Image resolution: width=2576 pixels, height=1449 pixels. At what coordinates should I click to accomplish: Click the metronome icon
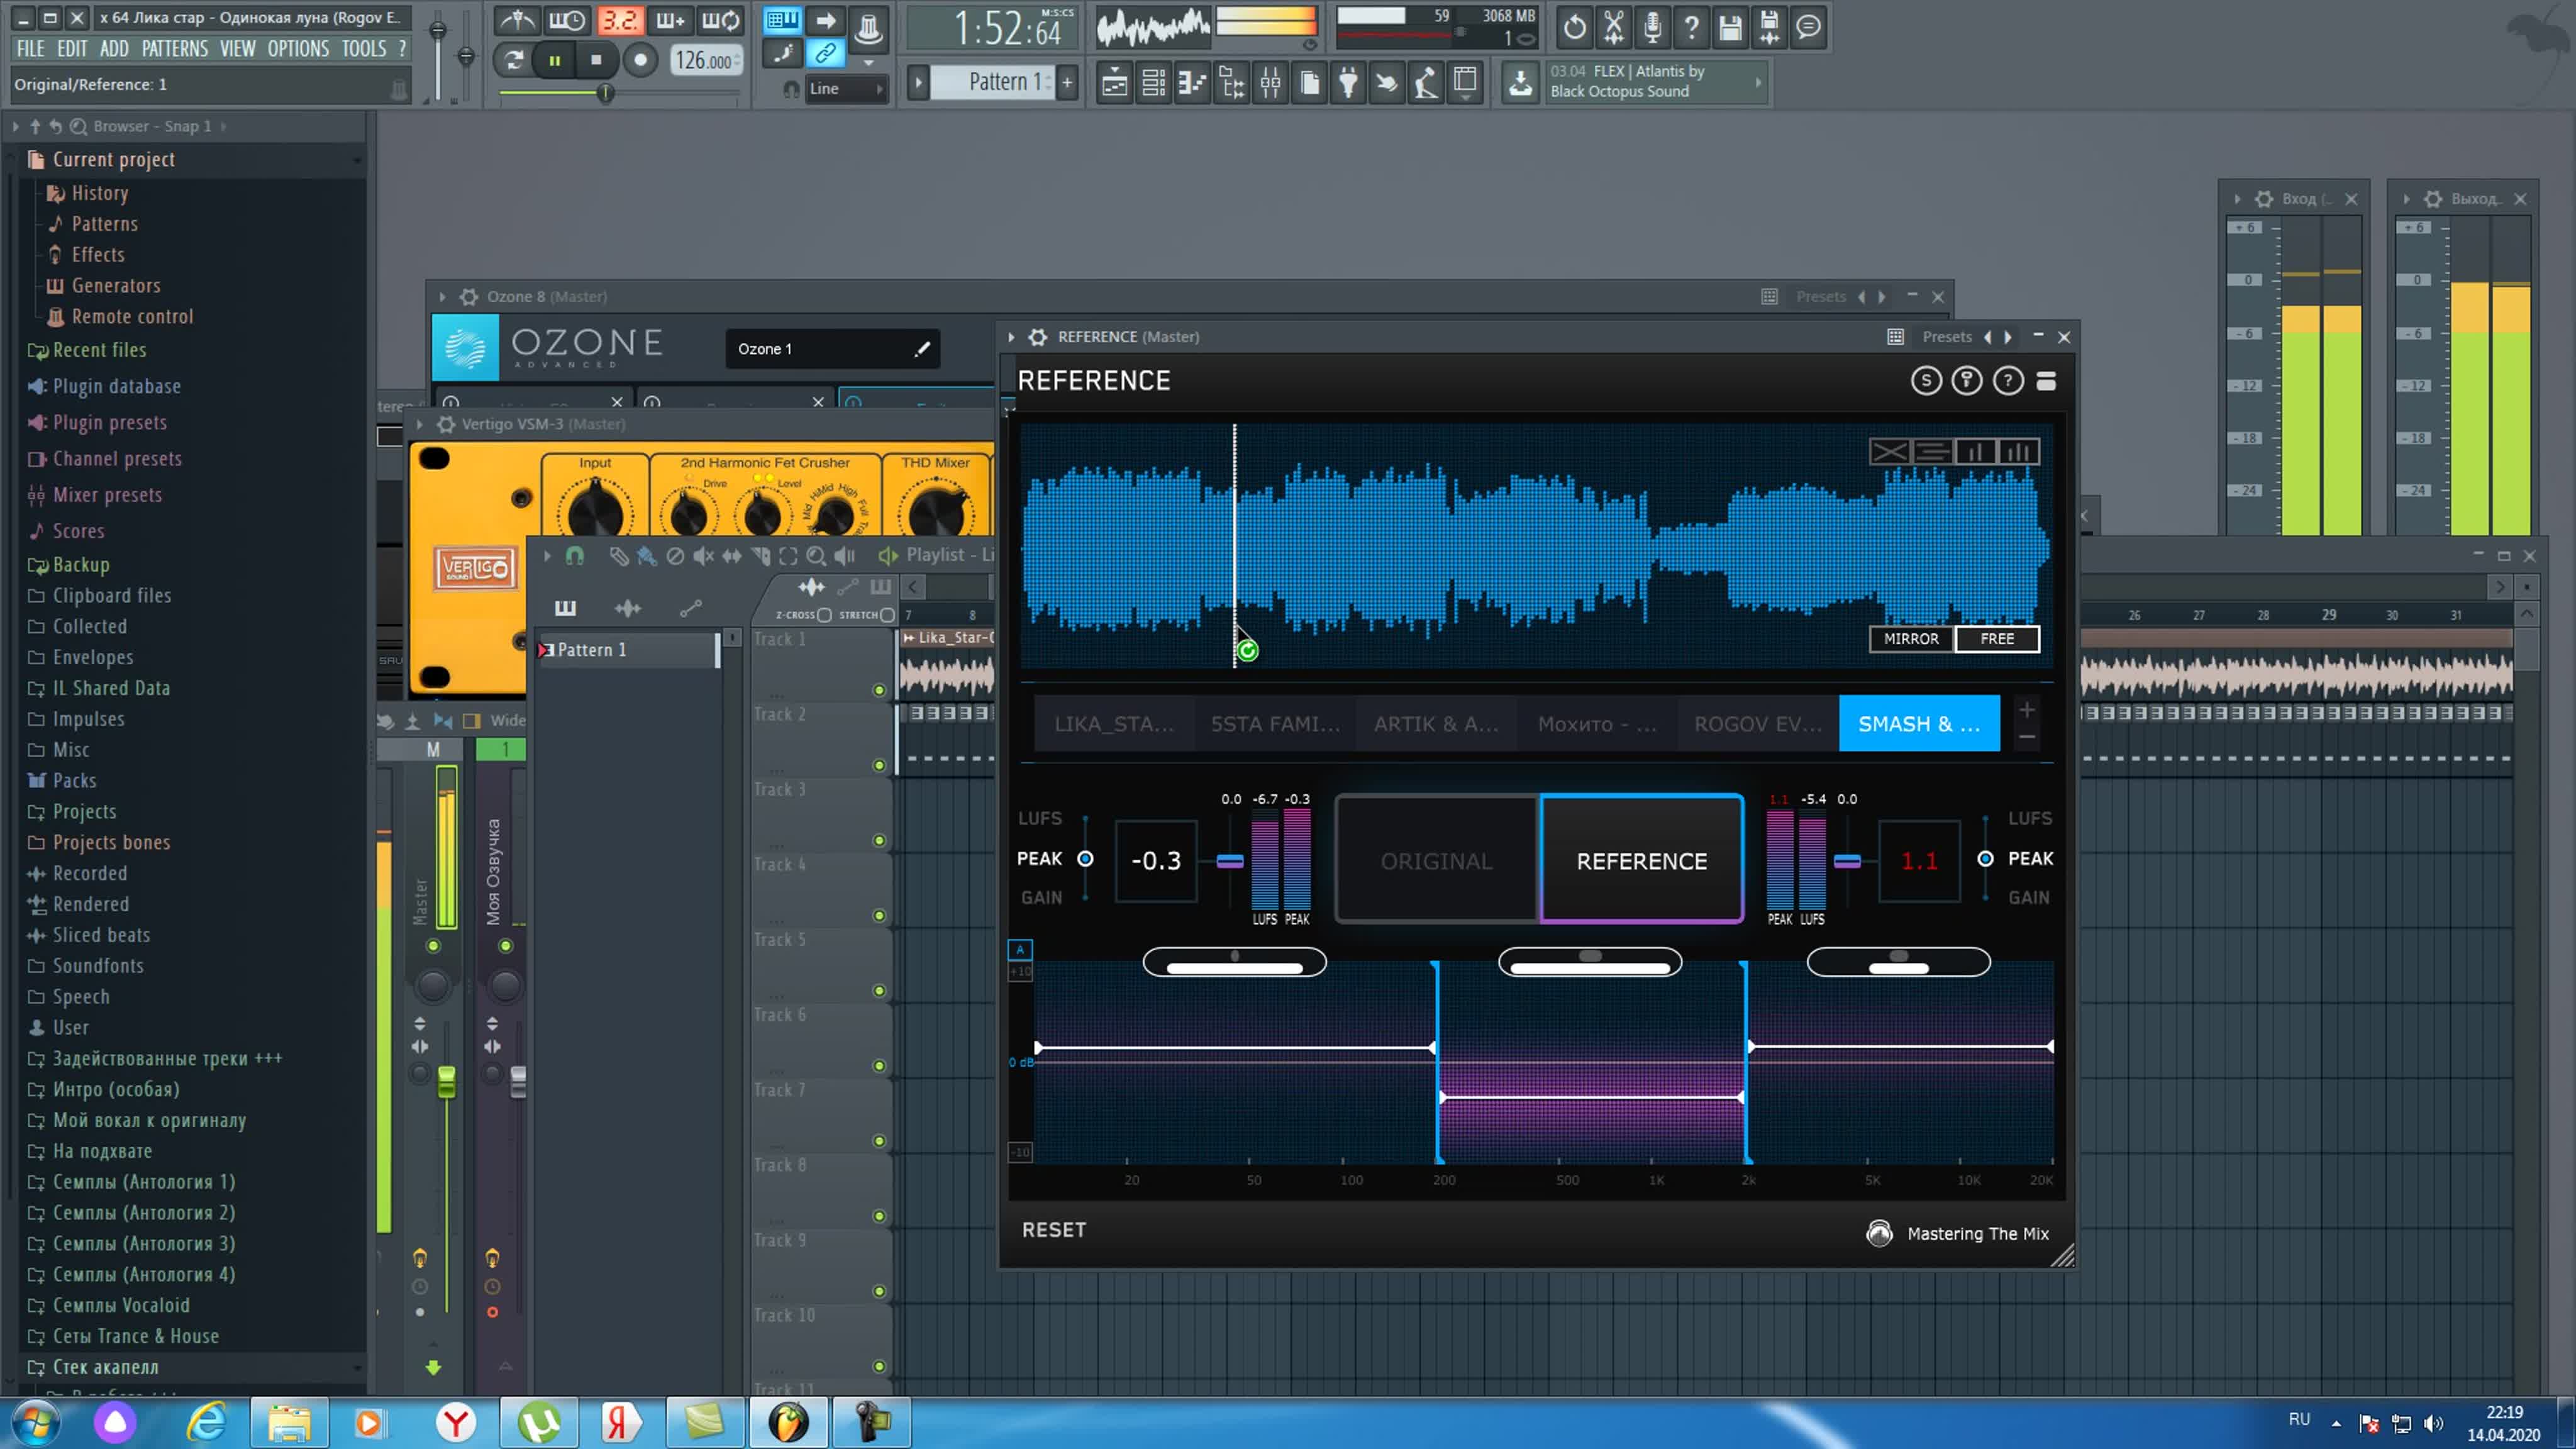[x=518, y=20]
